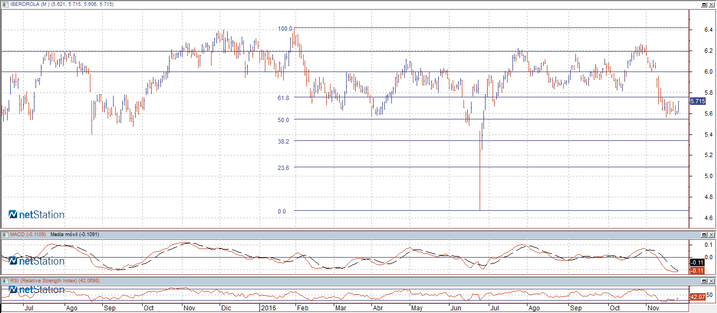The image size is (717, 313).
Task: Click the Feb month label
Action: coord(303,309)
